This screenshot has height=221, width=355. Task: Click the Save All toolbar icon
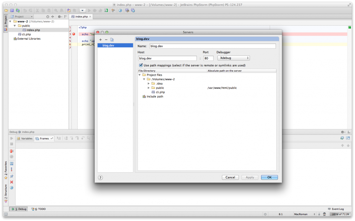pyautogui.click(x=12, y=10)
